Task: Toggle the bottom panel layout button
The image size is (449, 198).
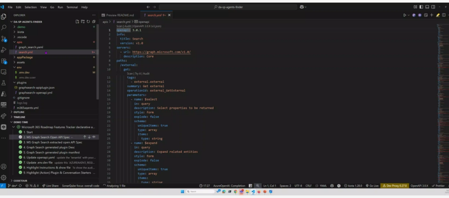Action: click(427, 7)
